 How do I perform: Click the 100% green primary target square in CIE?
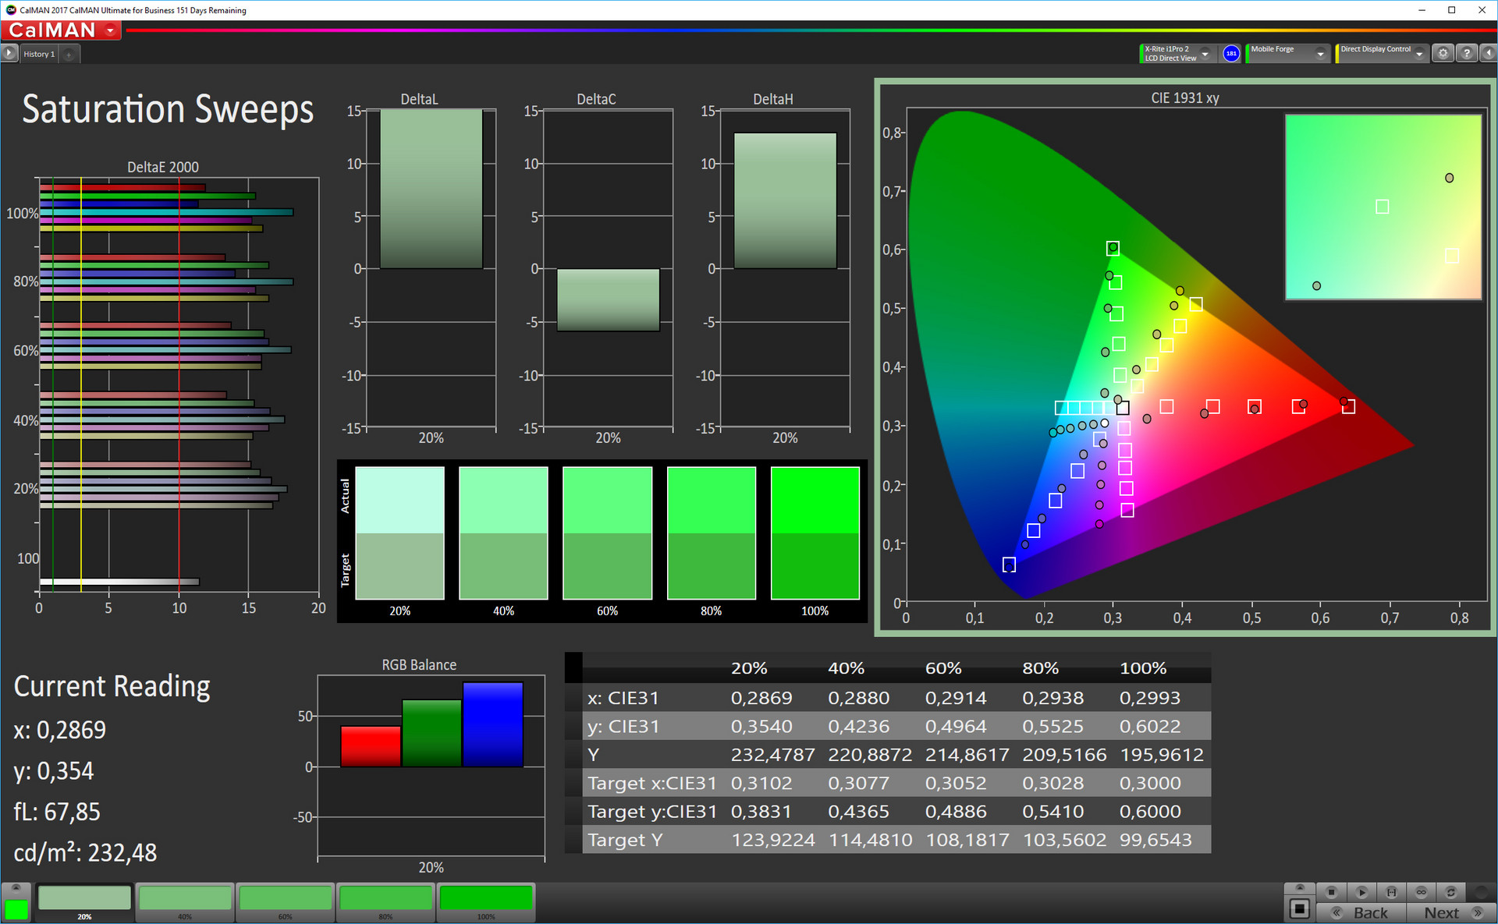pos(1113,248)
